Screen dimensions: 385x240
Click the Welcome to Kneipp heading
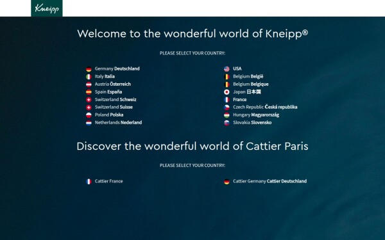pos(193,33)
